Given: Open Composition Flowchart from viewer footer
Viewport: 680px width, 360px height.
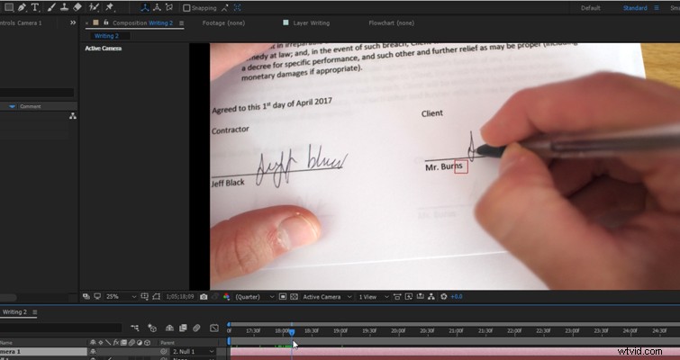Looking at the screenshot, I should pyautogui.click(x=431, y=297).
